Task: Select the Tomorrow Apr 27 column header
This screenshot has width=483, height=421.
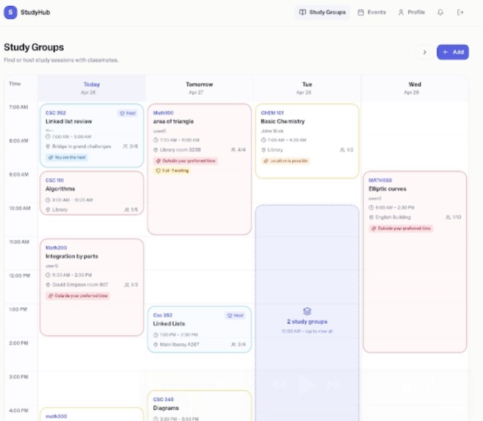Action: [200, 88]
